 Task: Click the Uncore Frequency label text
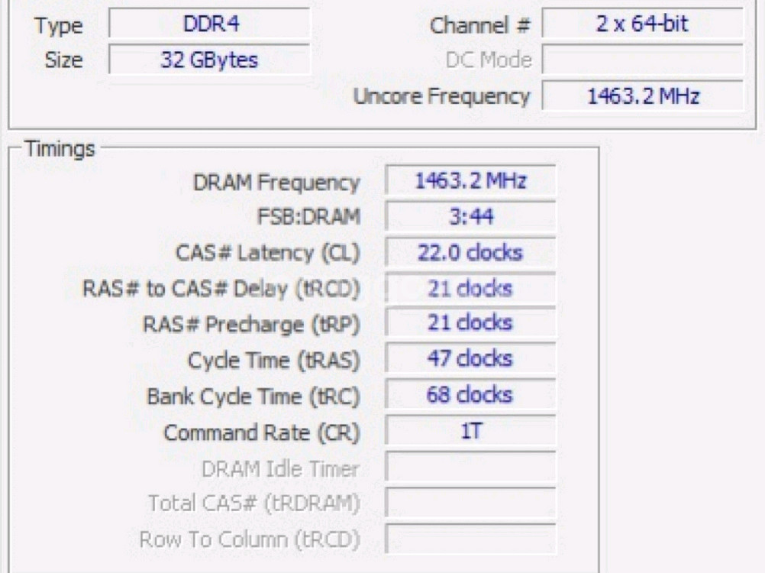441,97
